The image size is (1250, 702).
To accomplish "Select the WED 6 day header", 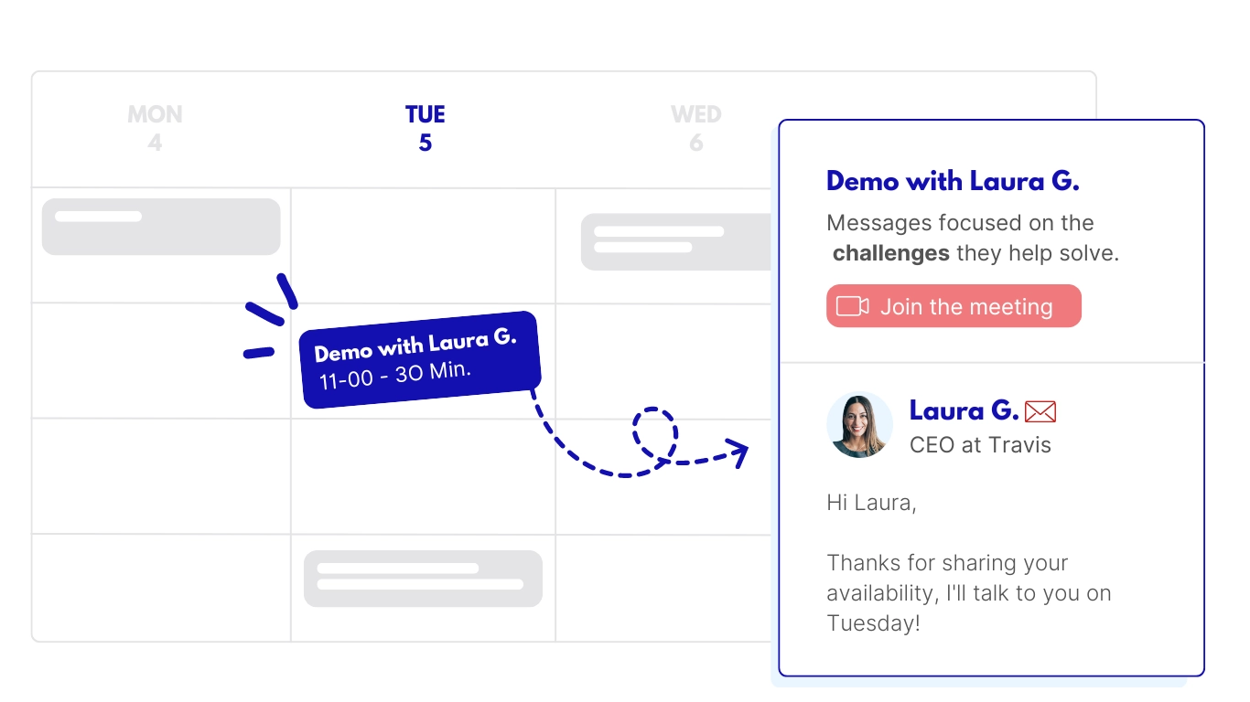I will 695,128.
